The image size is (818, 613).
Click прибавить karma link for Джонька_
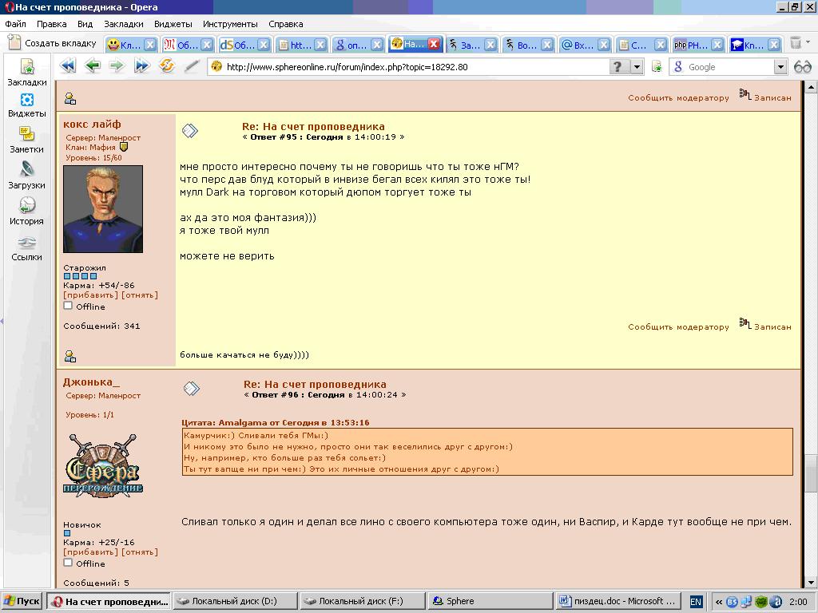(x=91, y=552)
